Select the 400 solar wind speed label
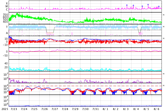166x111 pixels. click(5, 22)
